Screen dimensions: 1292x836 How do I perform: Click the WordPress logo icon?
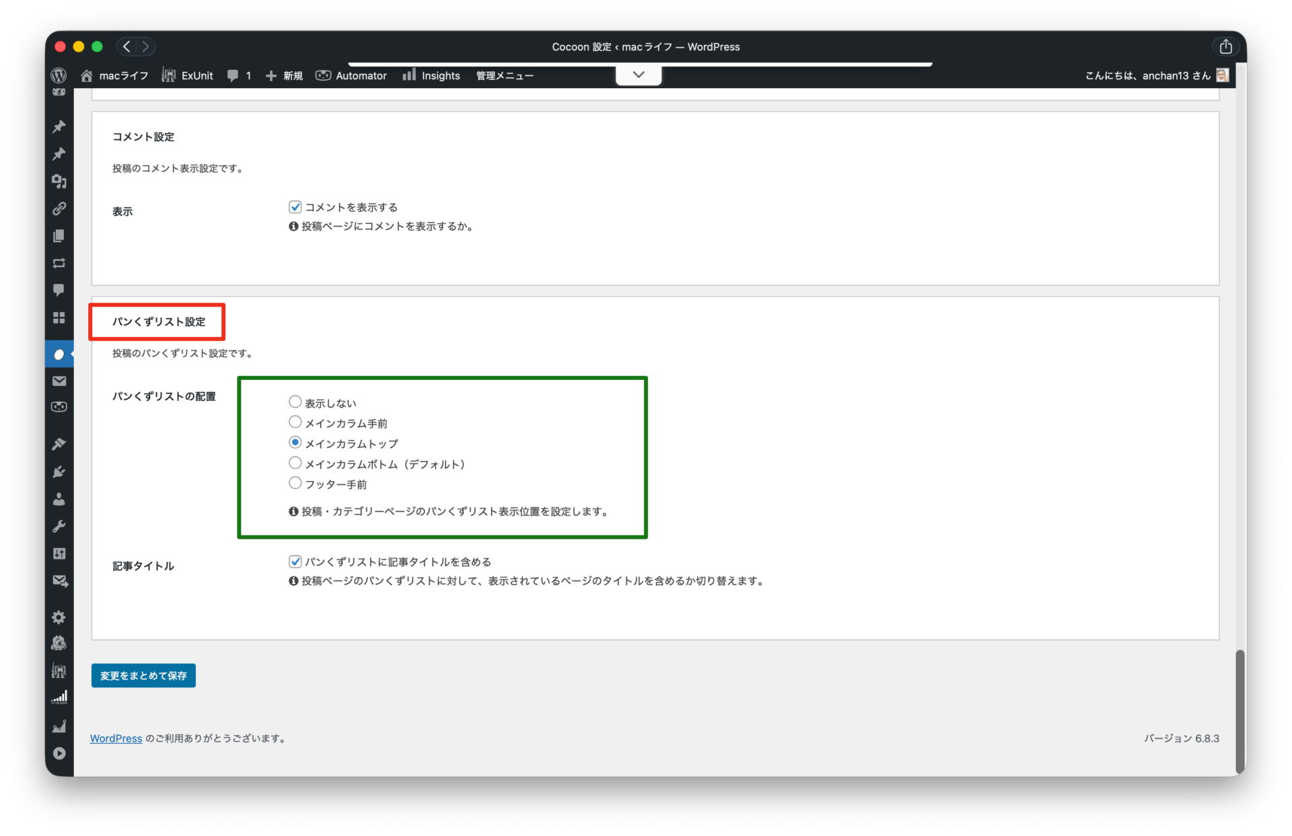(x=59, y=75)
